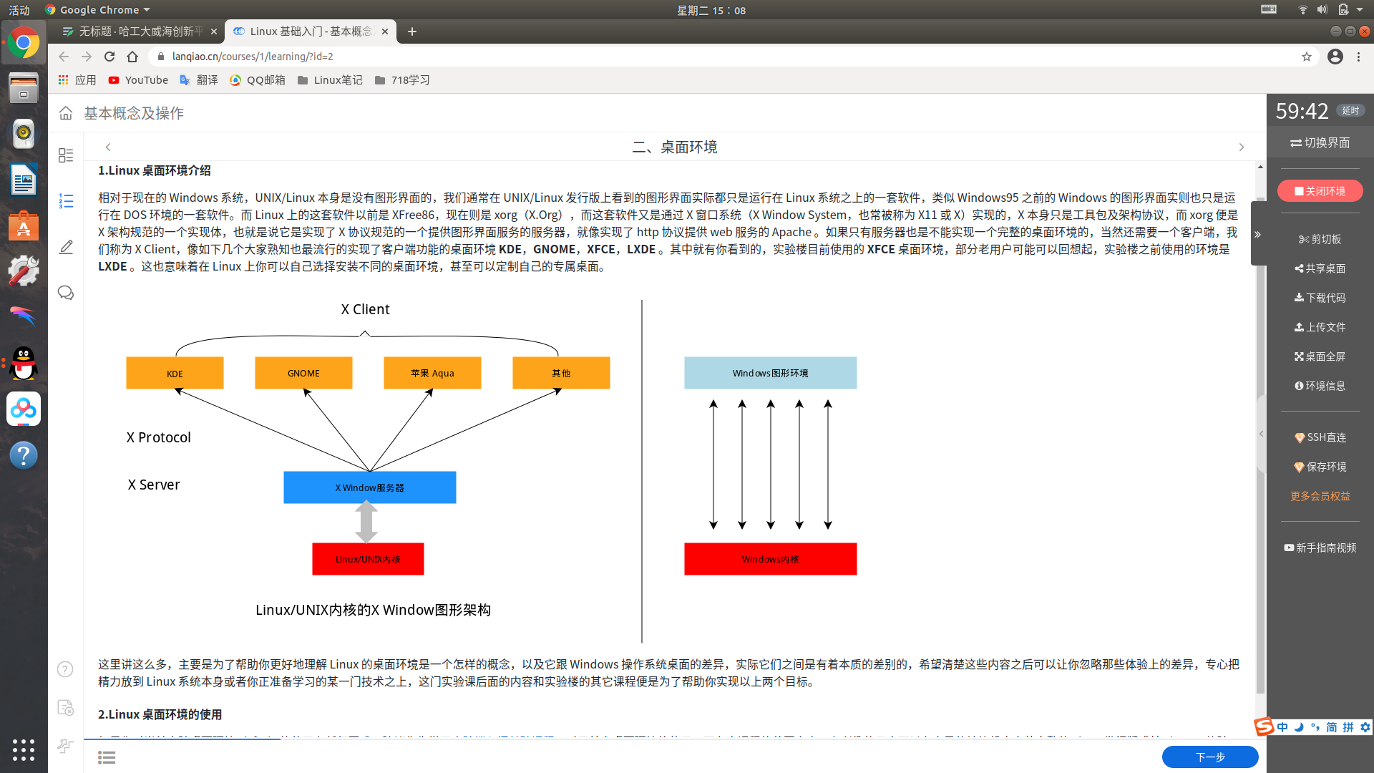Open the notes pencil icon in sidebar

[x=66, y=247]
